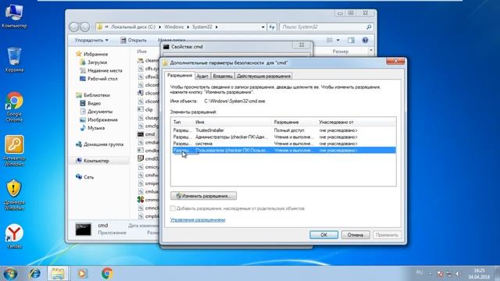Switch to the Аудит tab
The width and height of the screenshot is (500, 281).
(x=202, y=76)
